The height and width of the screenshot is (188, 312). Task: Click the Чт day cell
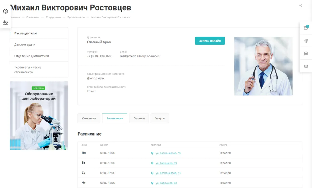[84, 183]
